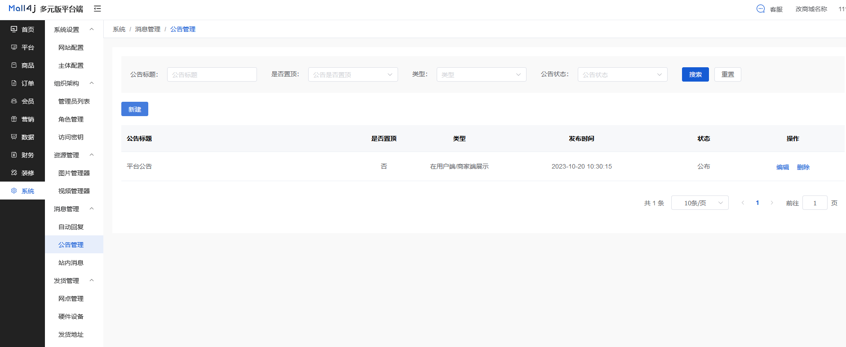Select 公告管理 in the sidebar

click(x=74, y=244)
